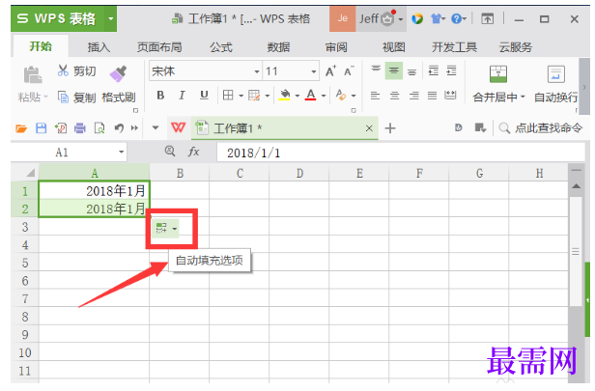Click the Merge and Center icon
The image size is (595, 391).
(498, 74)
